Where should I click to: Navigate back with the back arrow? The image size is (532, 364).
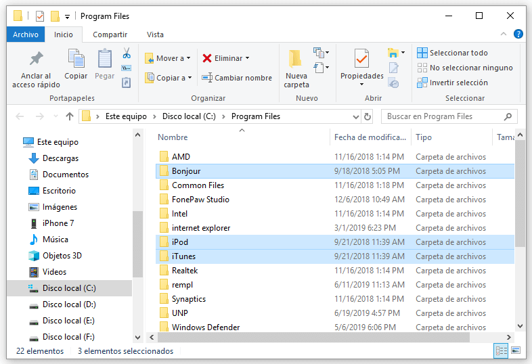[20, 116]
